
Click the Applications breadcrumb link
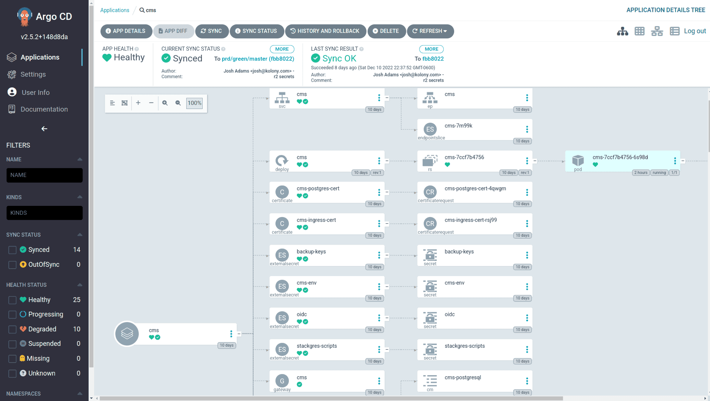115,10
